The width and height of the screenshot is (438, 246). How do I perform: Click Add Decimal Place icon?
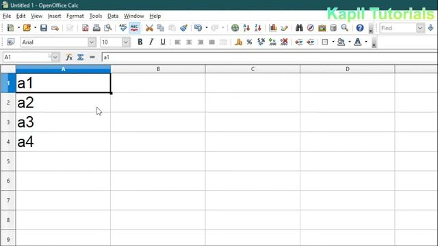(272, 42)
